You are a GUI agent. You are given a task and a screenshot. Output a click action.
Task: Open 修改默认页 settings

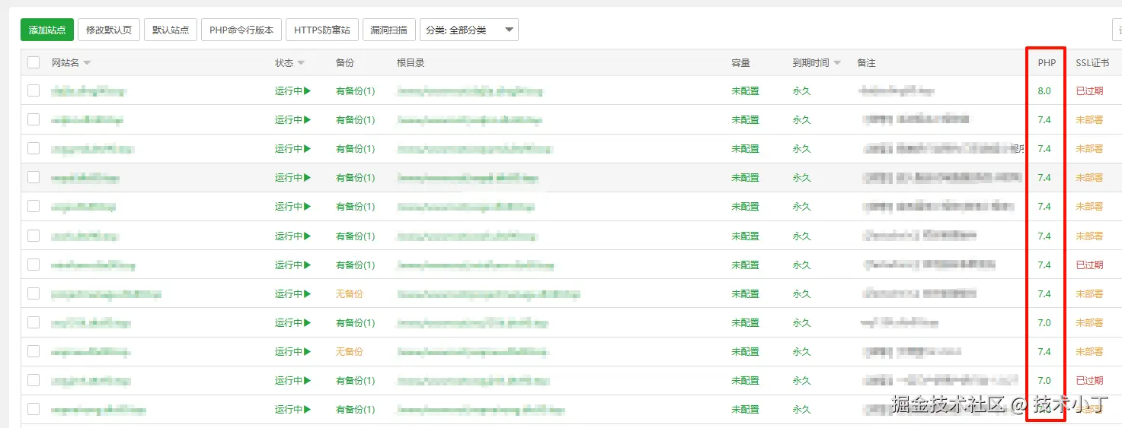click(x=109, y=30)
